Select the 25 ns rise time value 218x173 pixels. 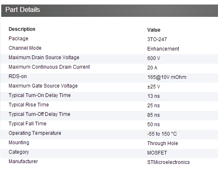153,106
